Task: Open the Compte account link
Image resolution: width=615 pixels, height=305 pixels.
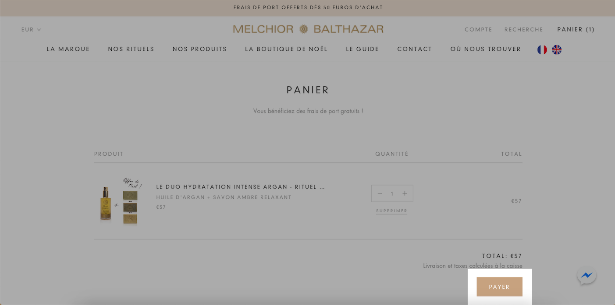Action: pyautogui.click(x=479, y=29)
